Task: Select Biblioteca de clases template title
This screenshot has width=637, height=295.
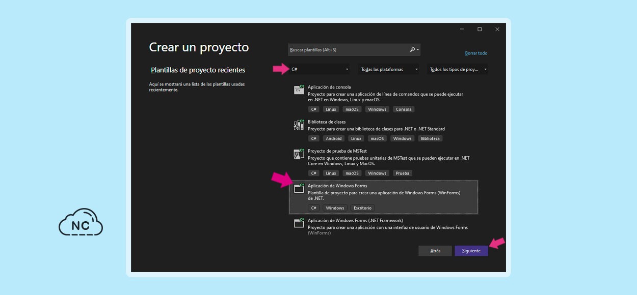Action: pos(327,122)
